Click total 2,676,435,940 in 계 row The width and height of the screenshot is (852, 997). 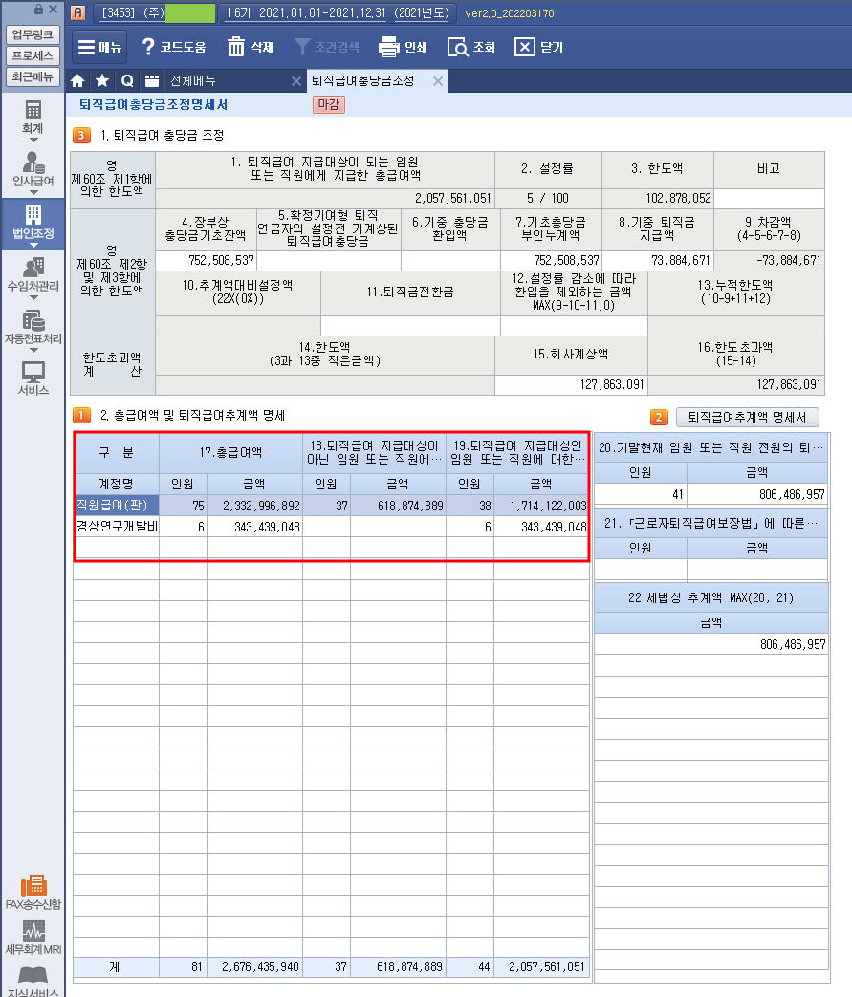[254, 966]
